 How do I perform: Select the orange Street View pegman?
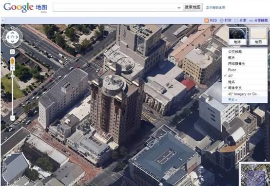click(12, 61)
